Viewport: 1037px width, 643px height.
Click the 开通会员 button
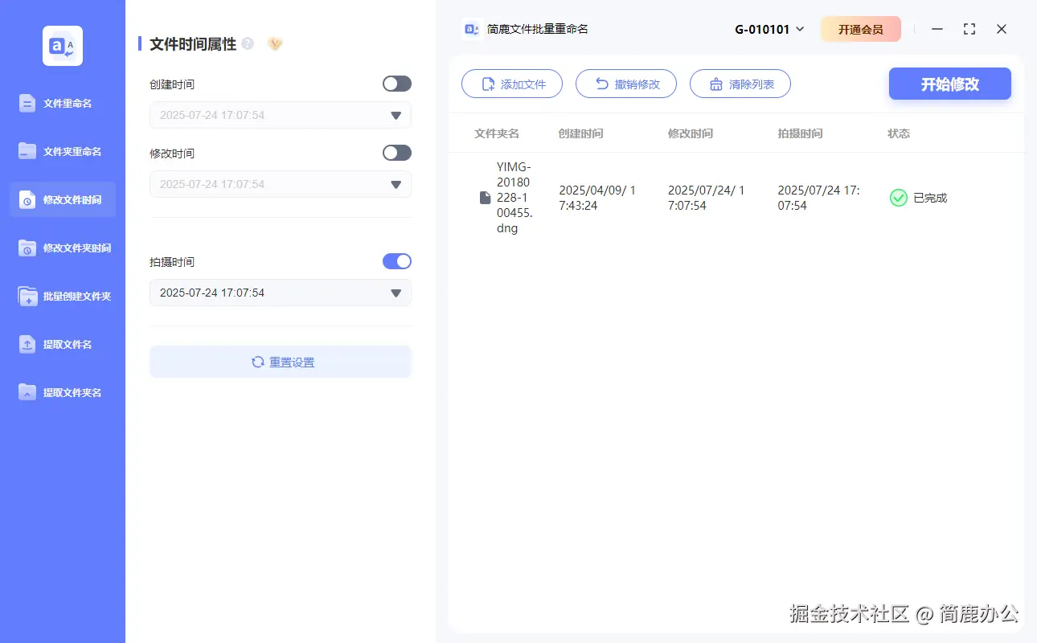point(861,29)
